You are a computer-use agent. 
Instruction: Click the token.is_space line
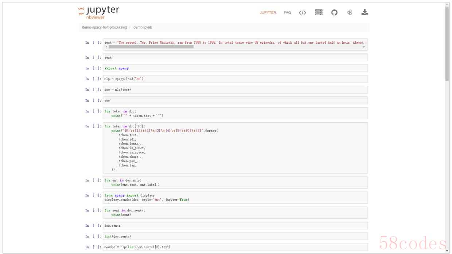132,152
